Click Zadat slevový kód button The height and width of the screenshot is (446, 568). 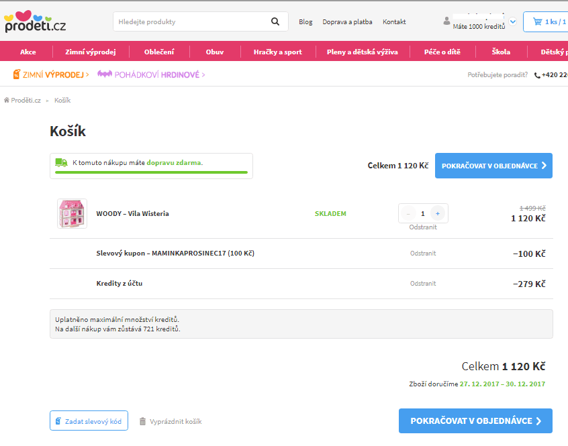pyautogui.click(x=89, y=421)
